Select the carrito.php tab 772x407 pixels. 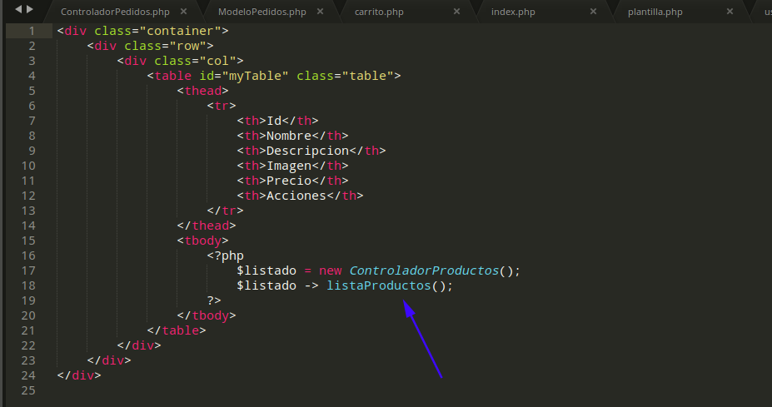tap(379, 12)
